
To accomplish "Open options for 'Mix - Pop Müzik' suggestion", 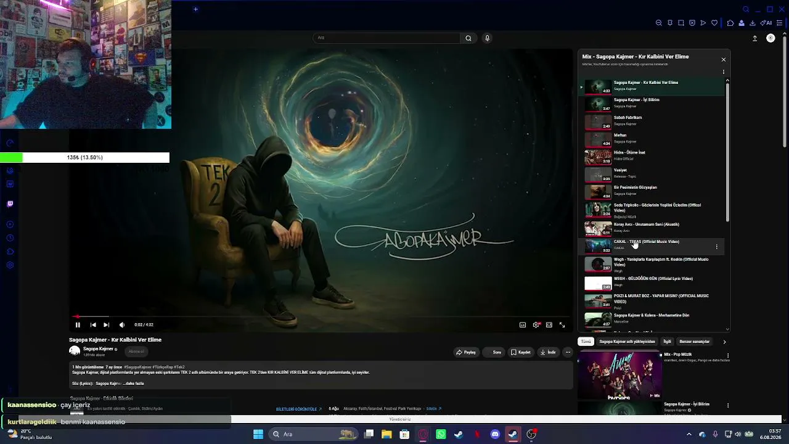I will pos(728,356).
